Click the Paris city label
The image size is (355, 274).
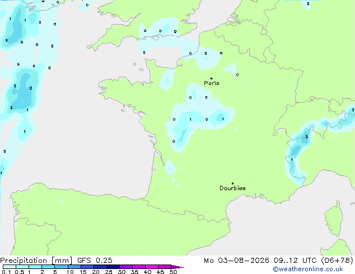[x=212, y=83]
